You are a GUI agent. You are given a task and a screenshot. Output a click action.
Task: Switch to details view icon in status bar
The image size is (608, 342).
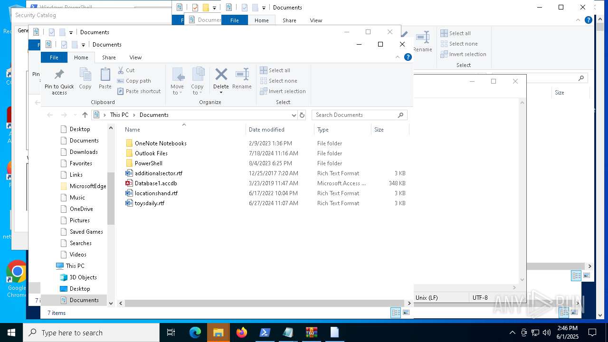(x=395, y=313)
